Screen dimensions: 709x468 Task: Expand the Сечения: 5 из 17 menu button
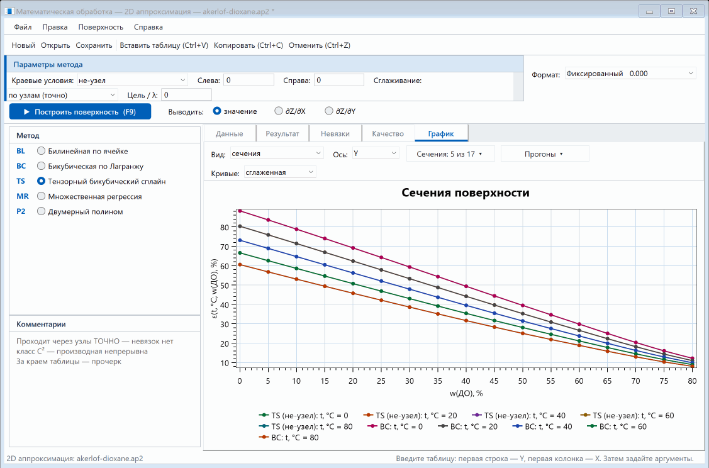click(x=450, y=153)
